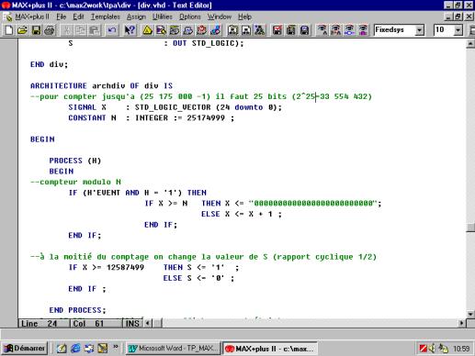
Task: Save file using floppy disk icon
Action: [36, 30]
